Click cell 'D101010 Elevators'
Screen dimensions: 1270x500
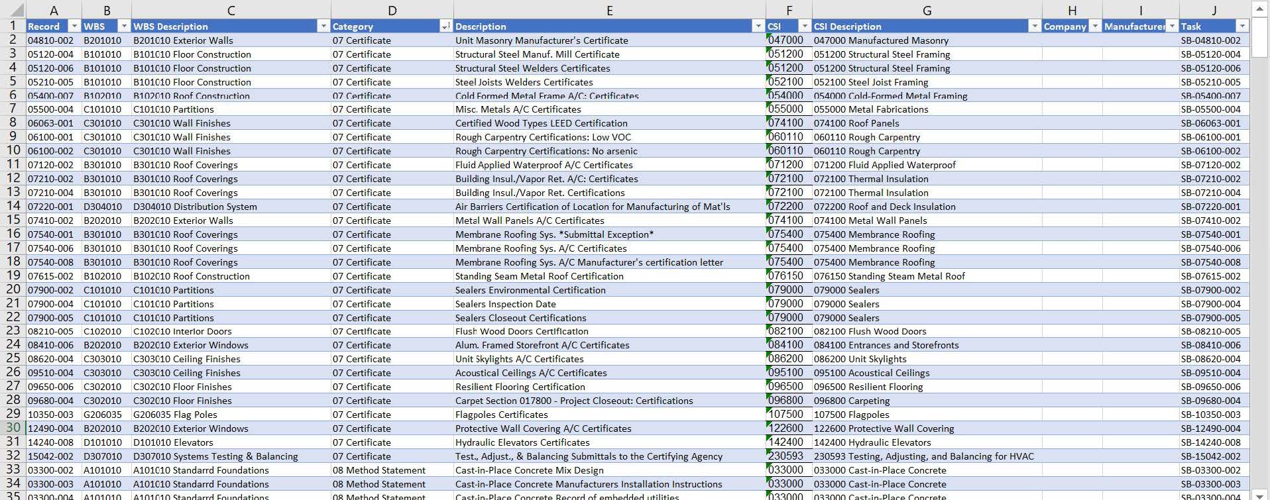[x=231, y=442]
